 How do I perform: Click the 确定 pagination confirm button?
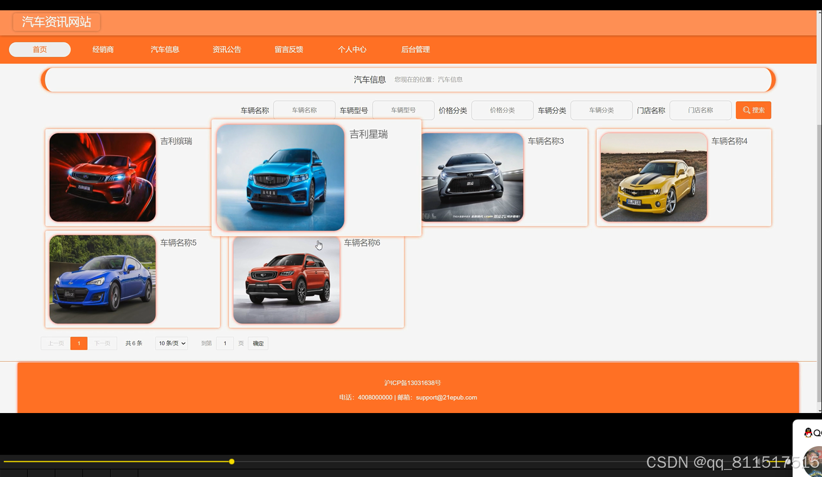258,343
